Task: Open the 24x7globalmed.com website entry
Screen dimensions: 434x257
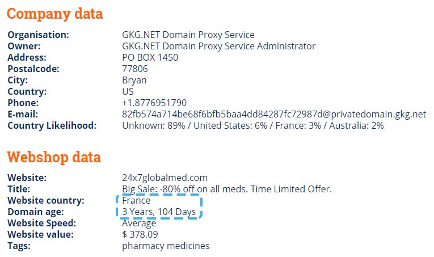Action: tap(165, 178)
